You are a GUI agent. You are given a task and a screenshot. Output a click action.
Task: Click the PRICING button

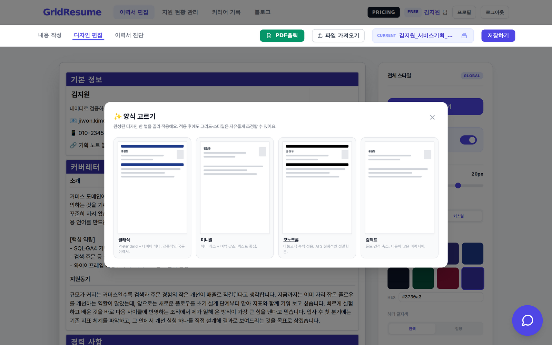click(x=384, y=12)
